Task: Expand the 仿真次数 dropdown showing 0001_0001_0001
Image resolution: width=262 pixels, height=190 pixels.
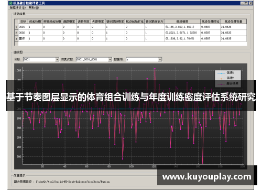Action: tap(110, 59)
